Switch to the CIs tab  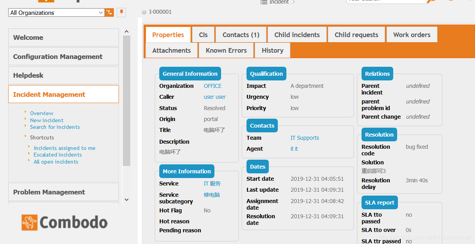tap(203, 35)
